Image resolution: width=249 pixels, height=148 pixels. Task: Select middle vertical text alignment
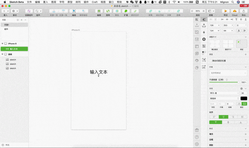click(x=228, y=122)
